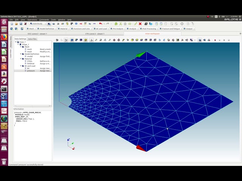The width and height of the screenshot is (242, 181).
Task: Switch to VTK scene:3 viewer tab
Action: (x=95, y=34)
